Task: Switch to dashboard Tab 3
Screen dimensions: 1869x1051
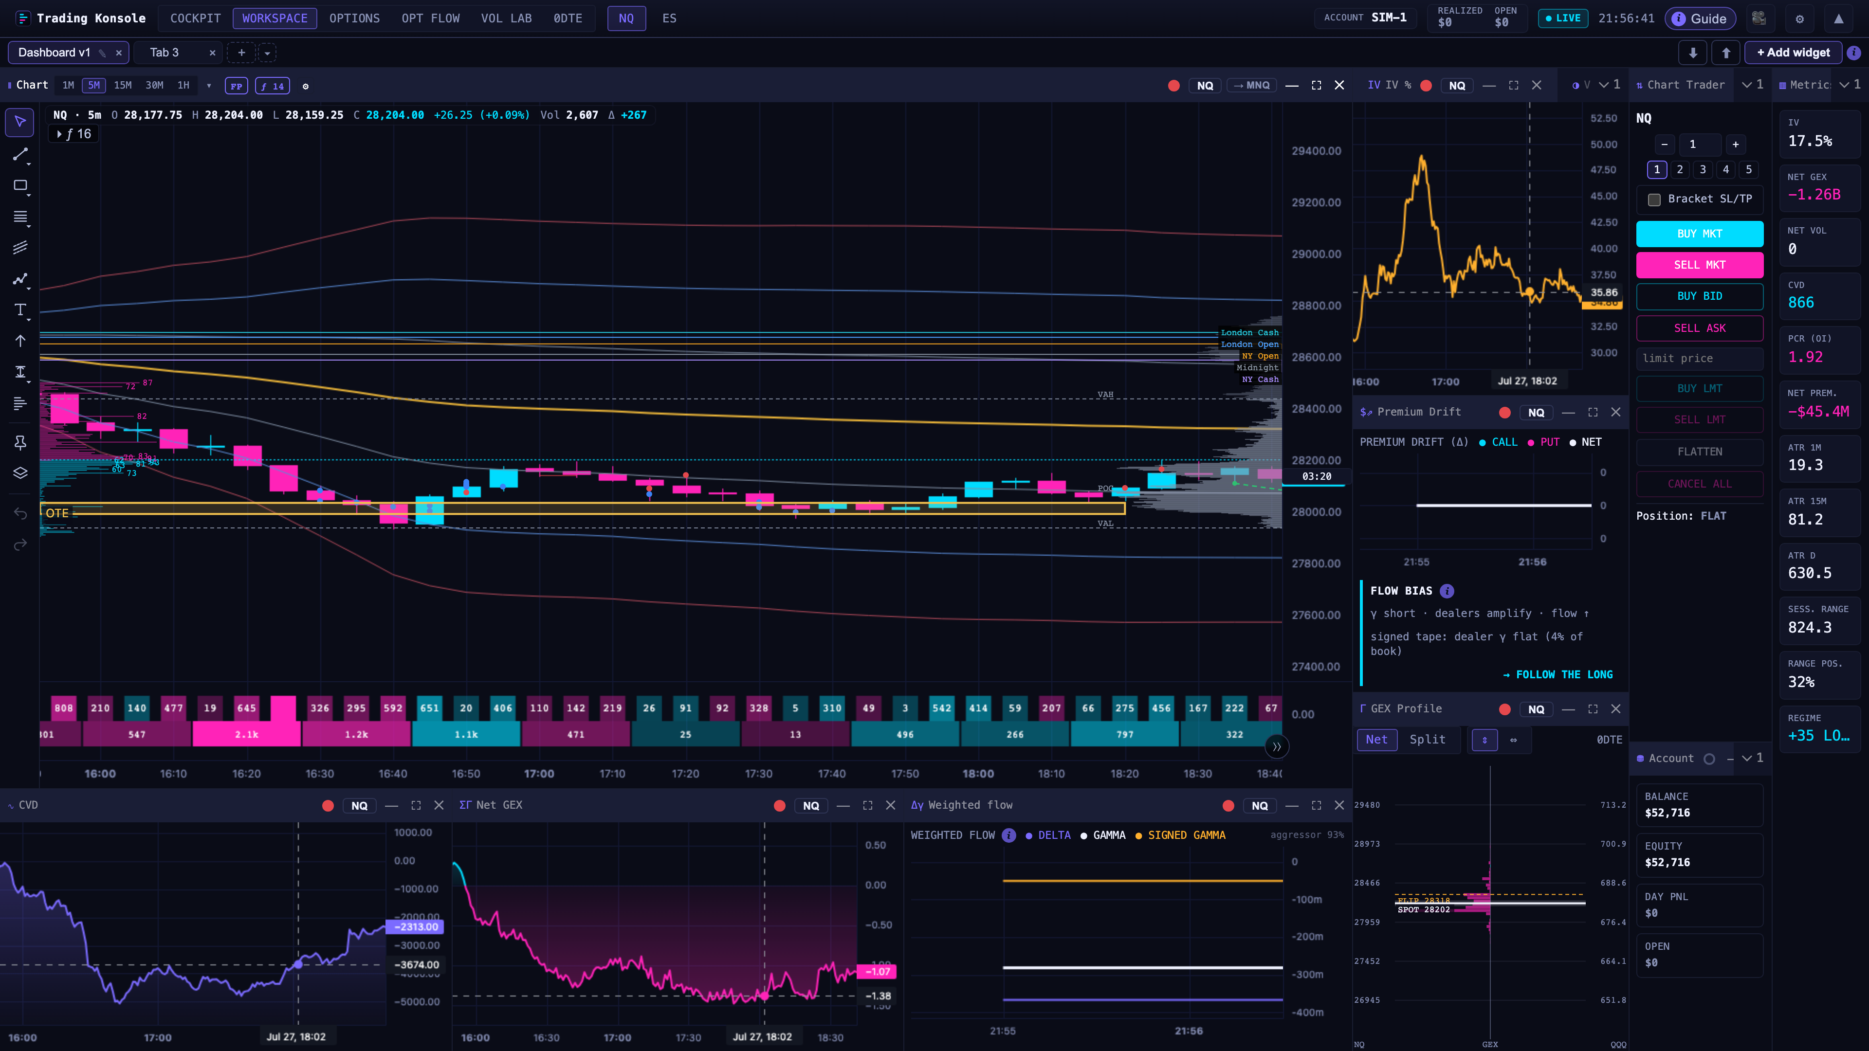Action: coord(165,53)
